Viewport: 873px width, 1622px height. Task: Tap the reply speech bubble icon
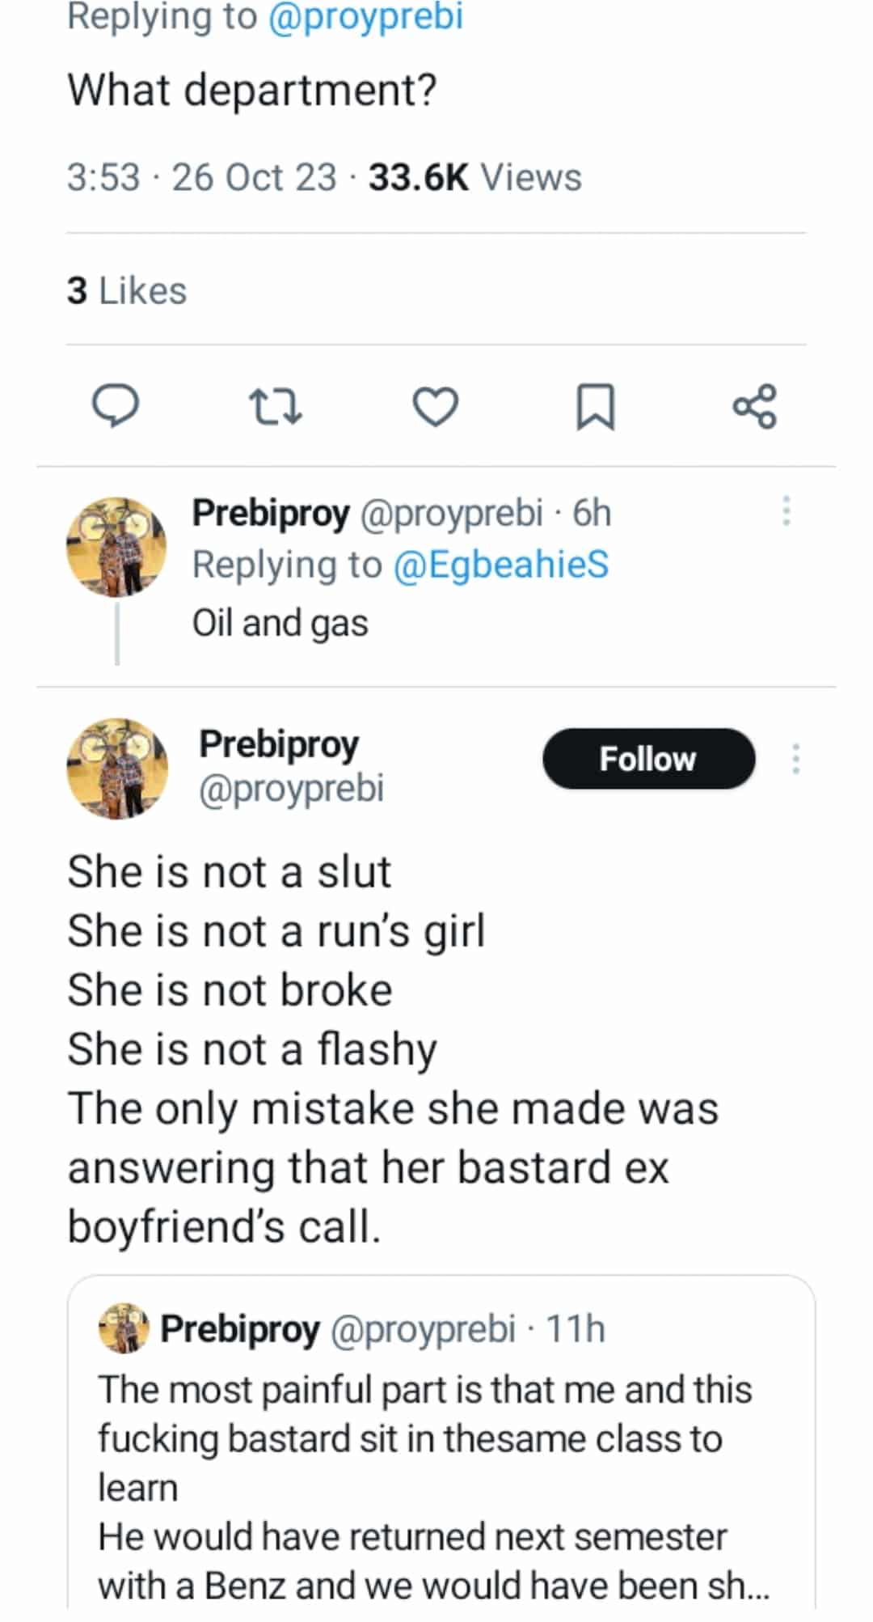point(116,405)
